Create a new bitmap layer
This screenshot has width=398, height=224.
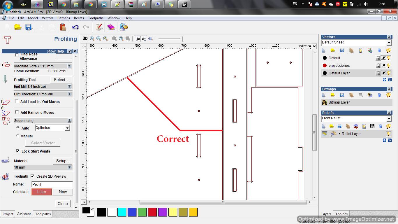pos(323,95)
